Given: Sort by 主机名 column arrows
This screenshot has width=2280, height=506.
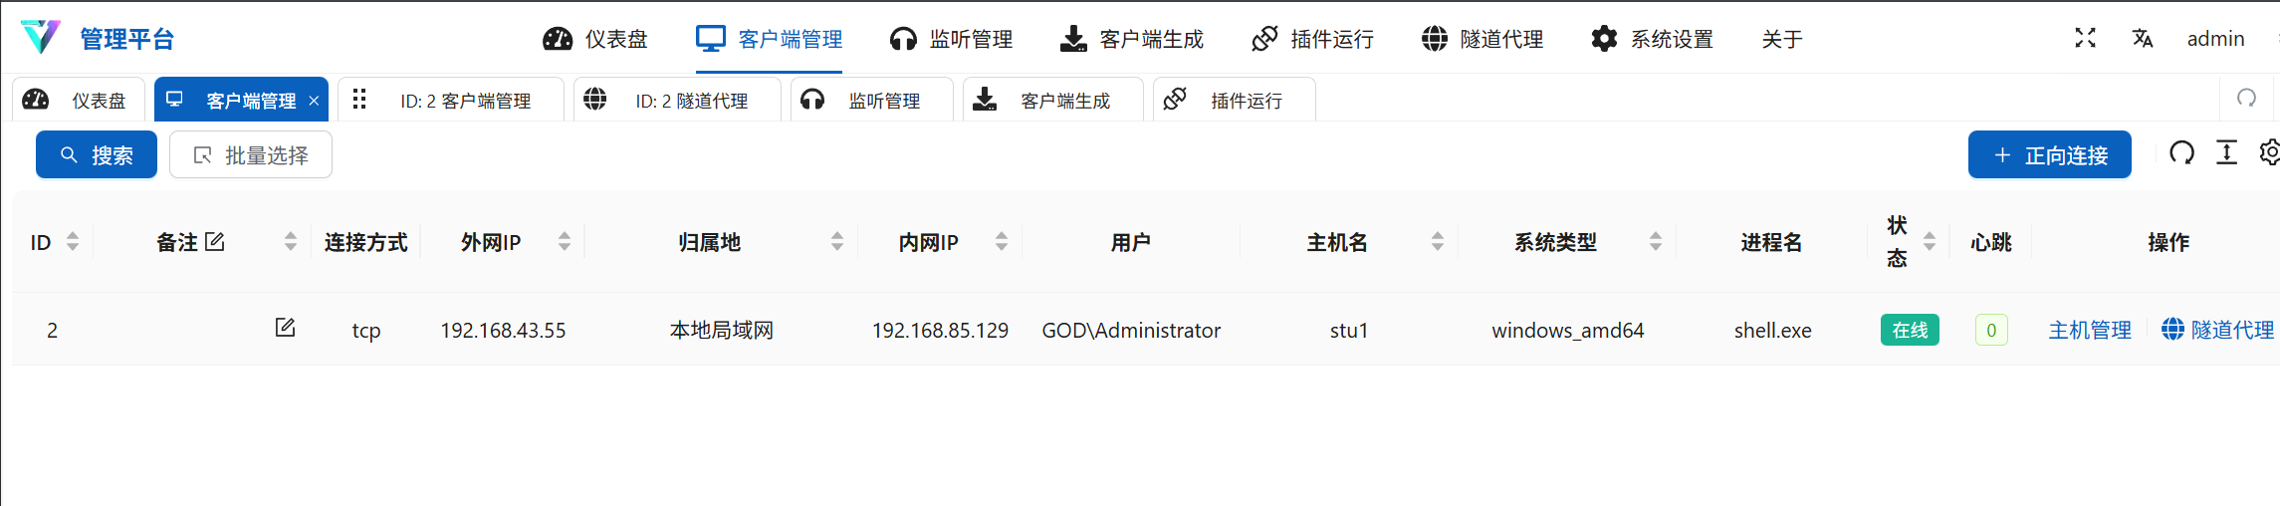Looking at the screenshot, I should [x=1438, y=241].
